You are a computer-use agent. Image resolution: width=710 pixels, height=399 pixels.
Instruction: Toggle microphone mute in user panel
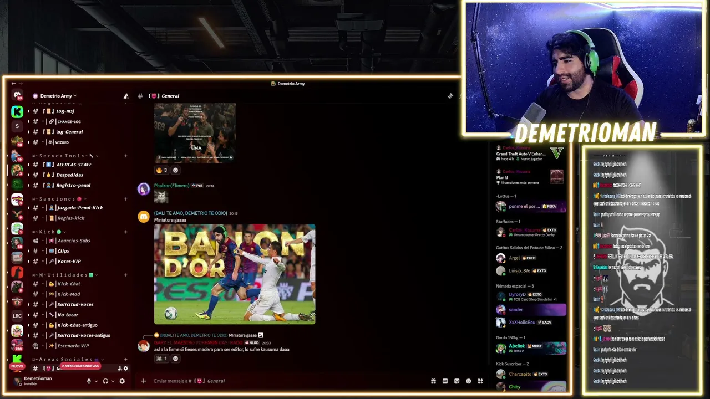[x=89, y=381]
